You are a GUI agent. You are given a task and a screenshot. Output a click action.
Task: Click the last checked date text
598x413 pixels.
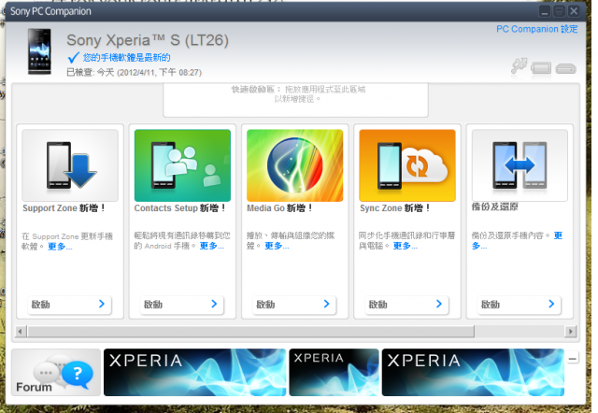[135, 72]
